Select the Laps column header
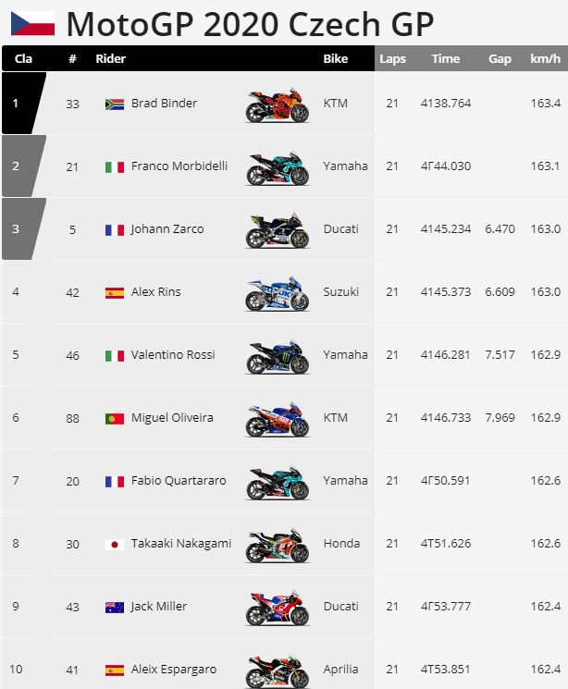The image size is (568, 689). 392,58
